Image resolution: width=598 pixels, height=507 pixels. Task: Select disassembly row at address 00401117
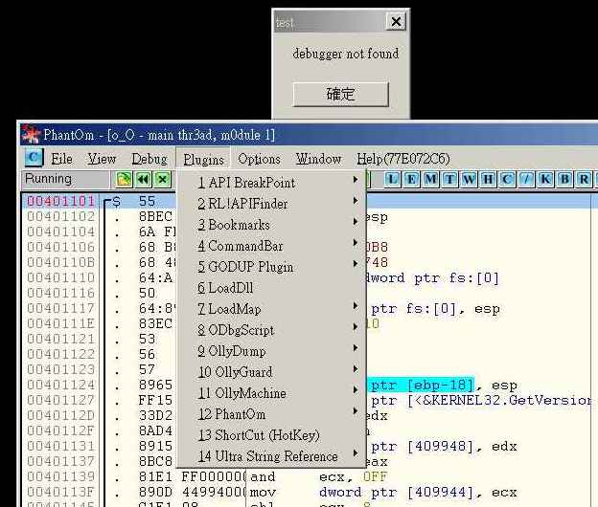coord(61,308)
